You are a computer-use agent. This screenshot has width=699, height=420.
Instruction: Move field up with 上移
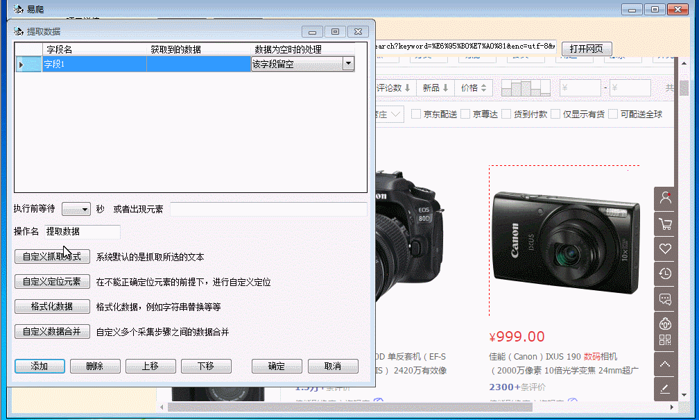150,366
